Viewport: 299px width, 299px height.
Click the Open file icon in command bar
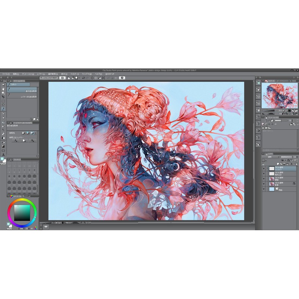[73, 78]
